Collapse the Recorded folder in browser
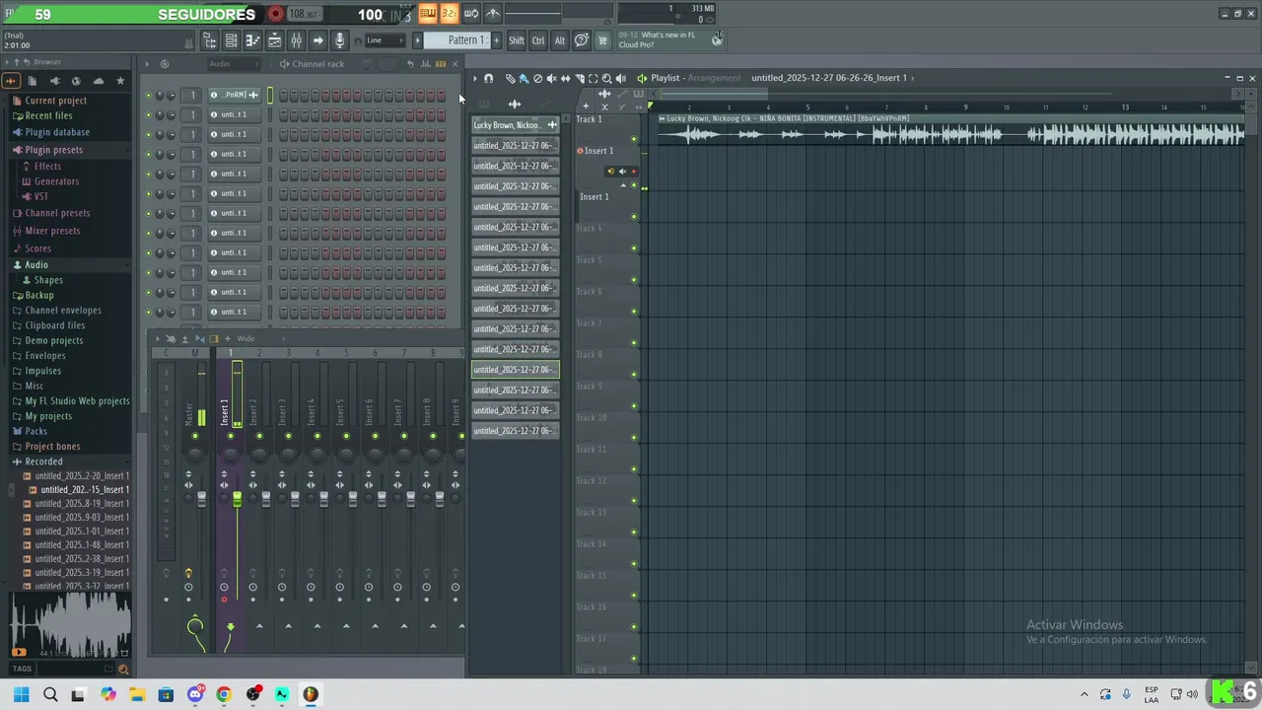 43,461
